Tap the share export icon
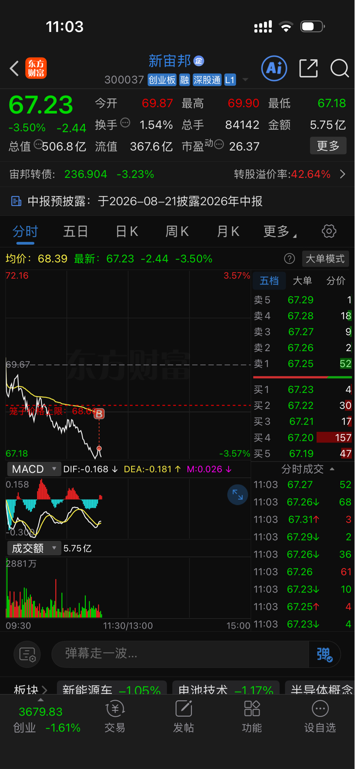 click(308, 68)
